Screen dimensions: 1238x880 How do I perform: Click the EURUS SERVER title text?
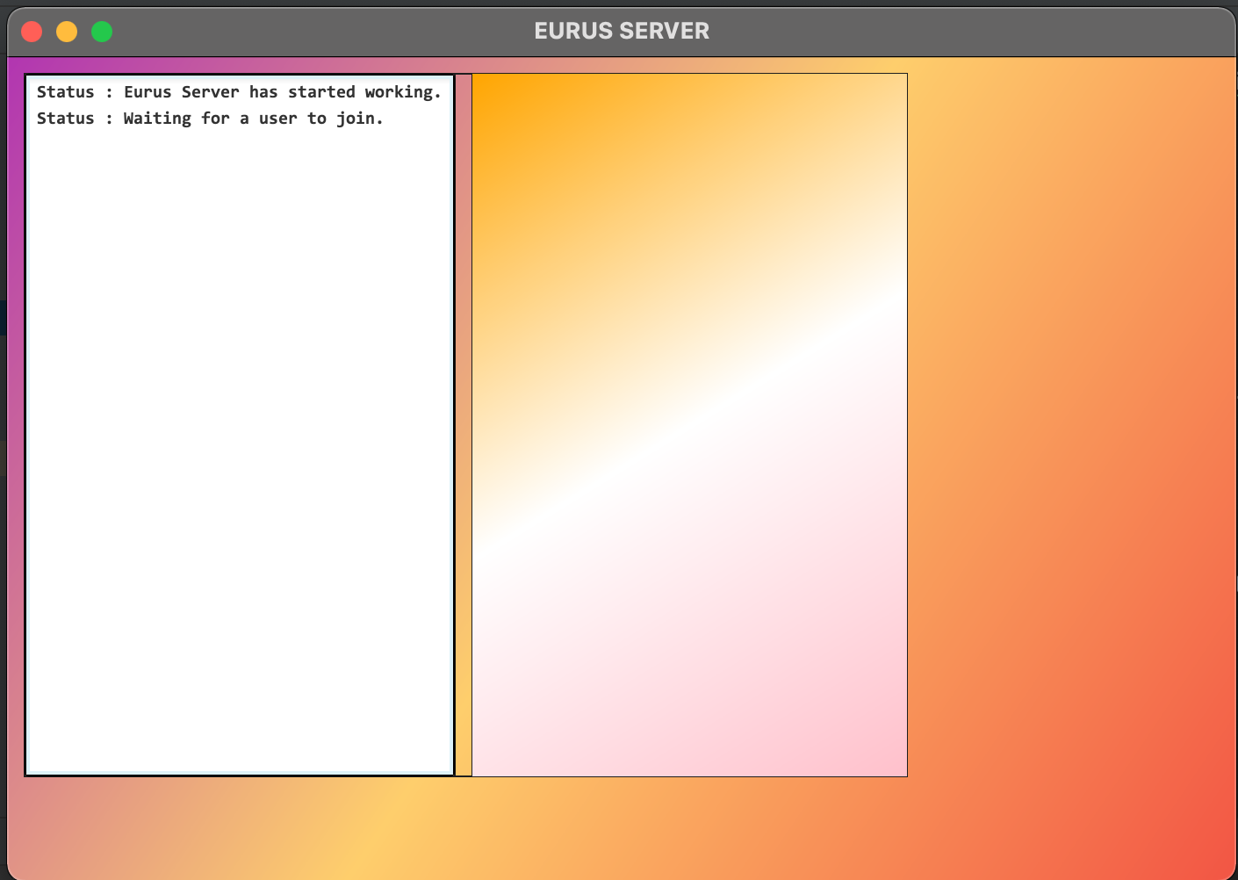(622, 31)
